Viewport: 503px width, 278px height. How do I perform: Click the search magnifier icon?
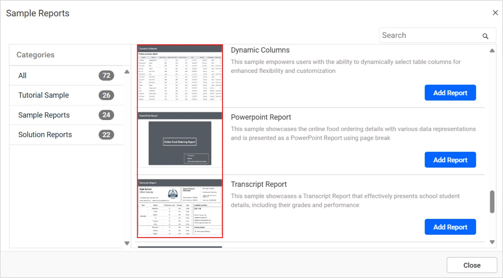(485, 35)
